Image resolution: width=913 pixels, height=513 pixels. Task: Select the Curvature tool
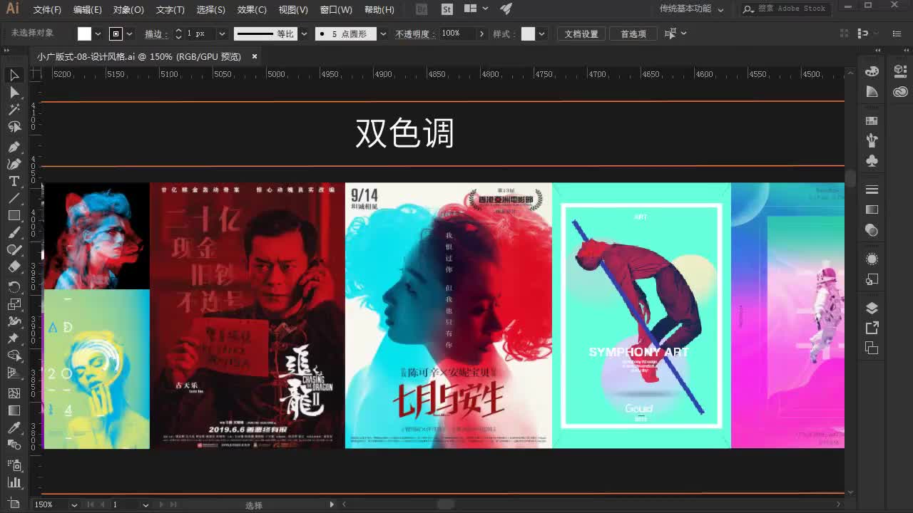tap(14, 164)
